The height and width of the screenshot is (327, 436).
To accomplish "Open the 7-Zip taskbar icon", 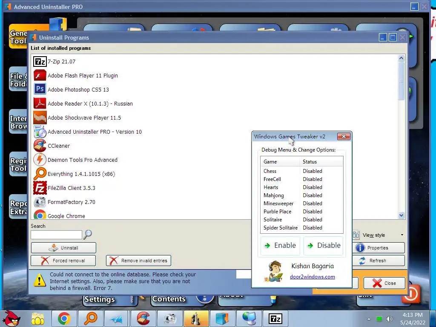I will 275,318.
